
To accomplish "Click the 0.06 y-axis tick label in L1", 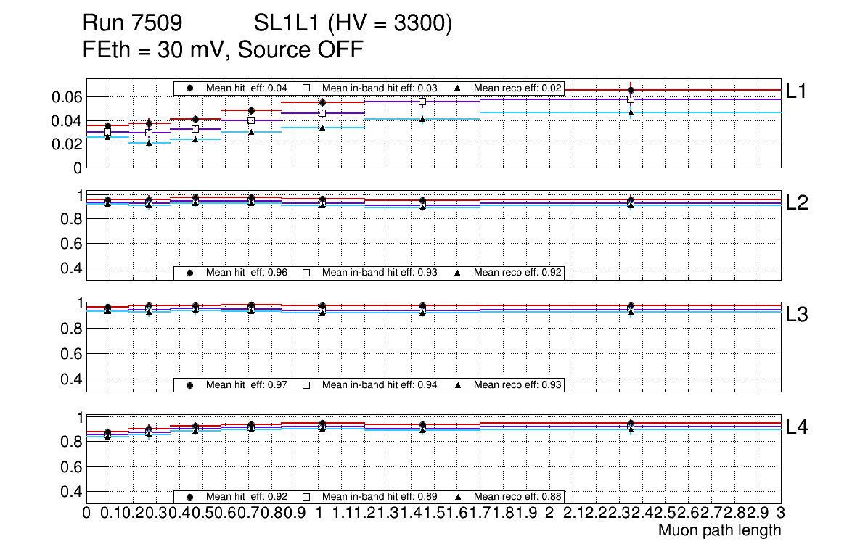I will point(65,97).
